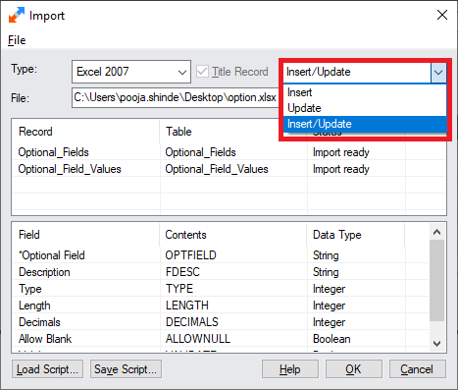
Task: Click Optional_Fields in the Table column
Action: click(x=200, y=152)
